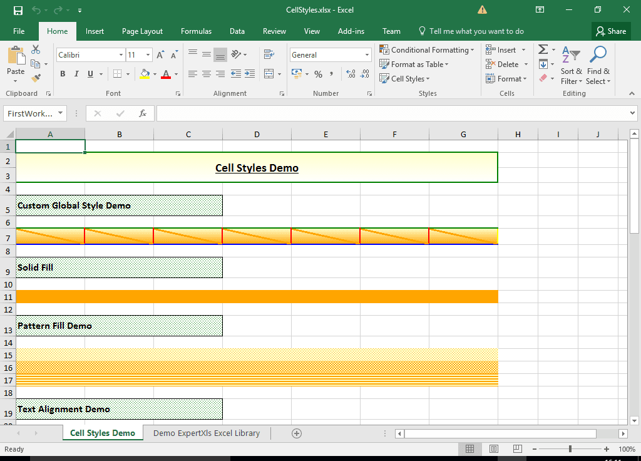The height and width of the screenshot is (461, 641).
Task: Middle align cell contents
Action: 207,54
